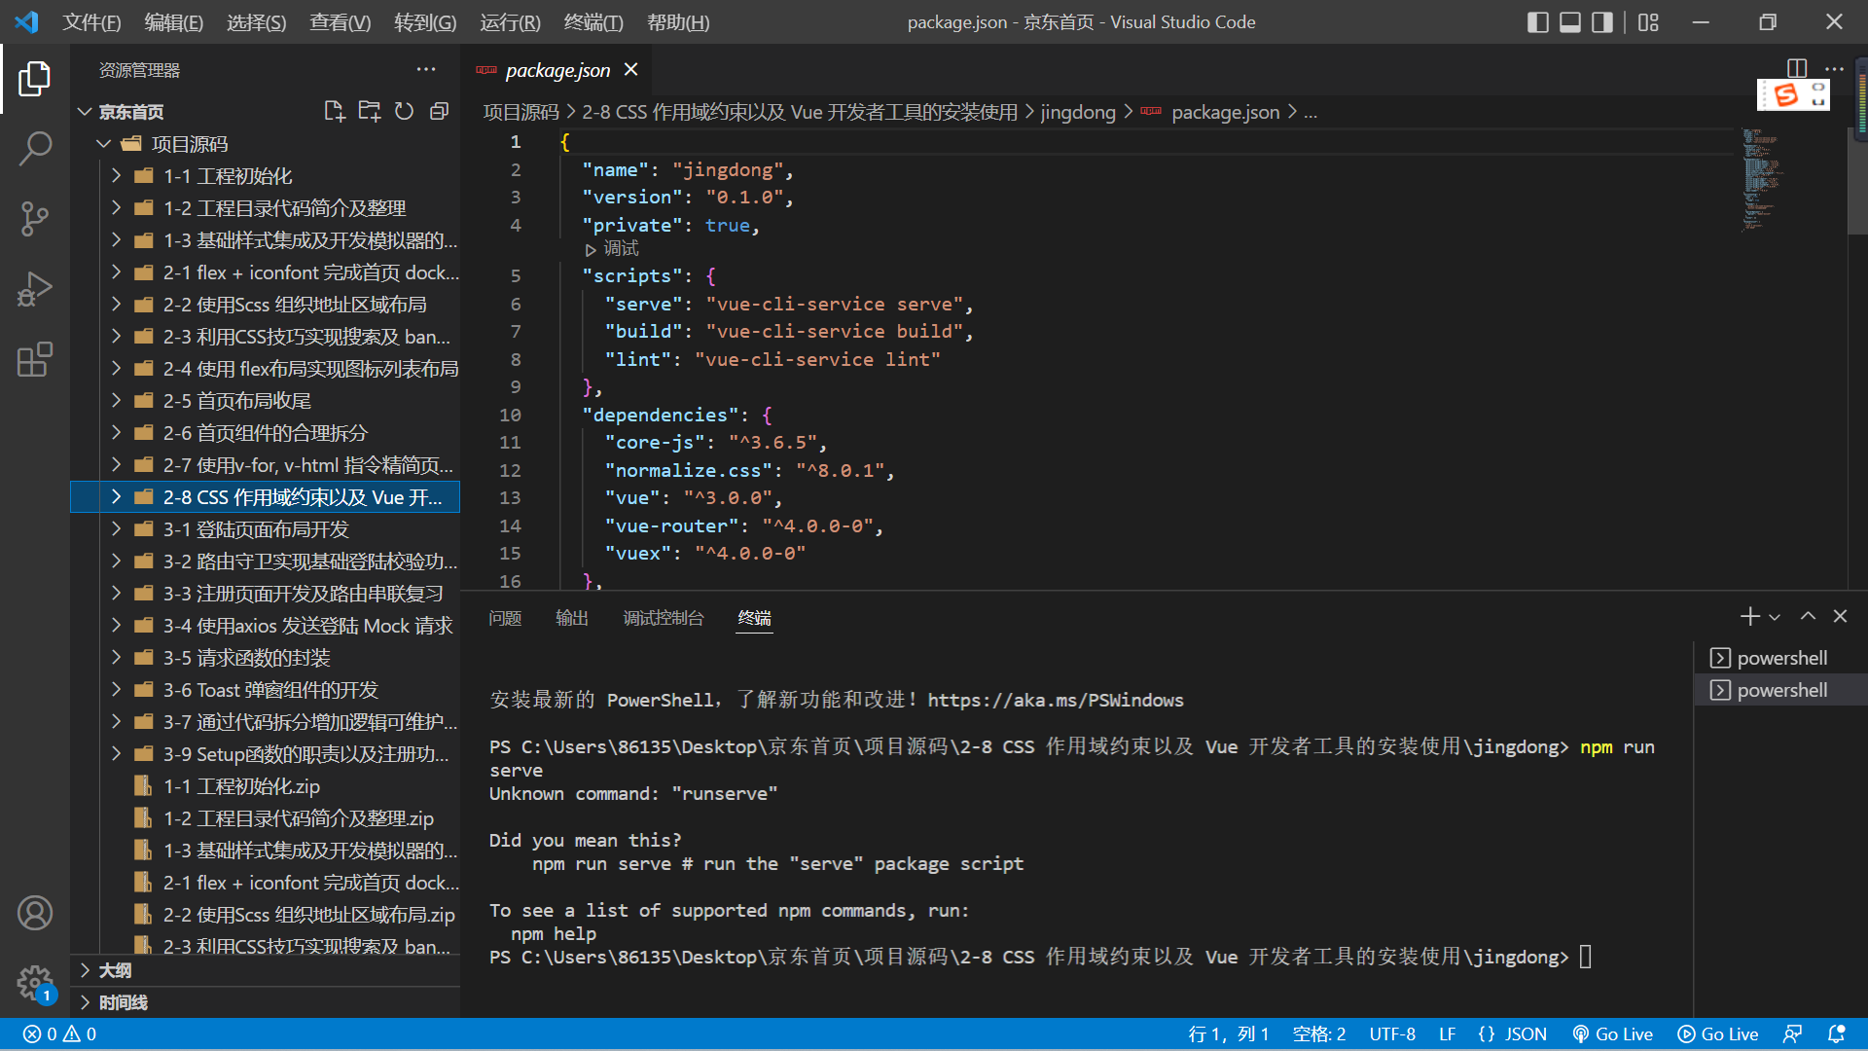Image resolution: width=1868 pixels, height=1051 pixels.
Task: Close the terminal panel
Action: tap(1840, 616)
